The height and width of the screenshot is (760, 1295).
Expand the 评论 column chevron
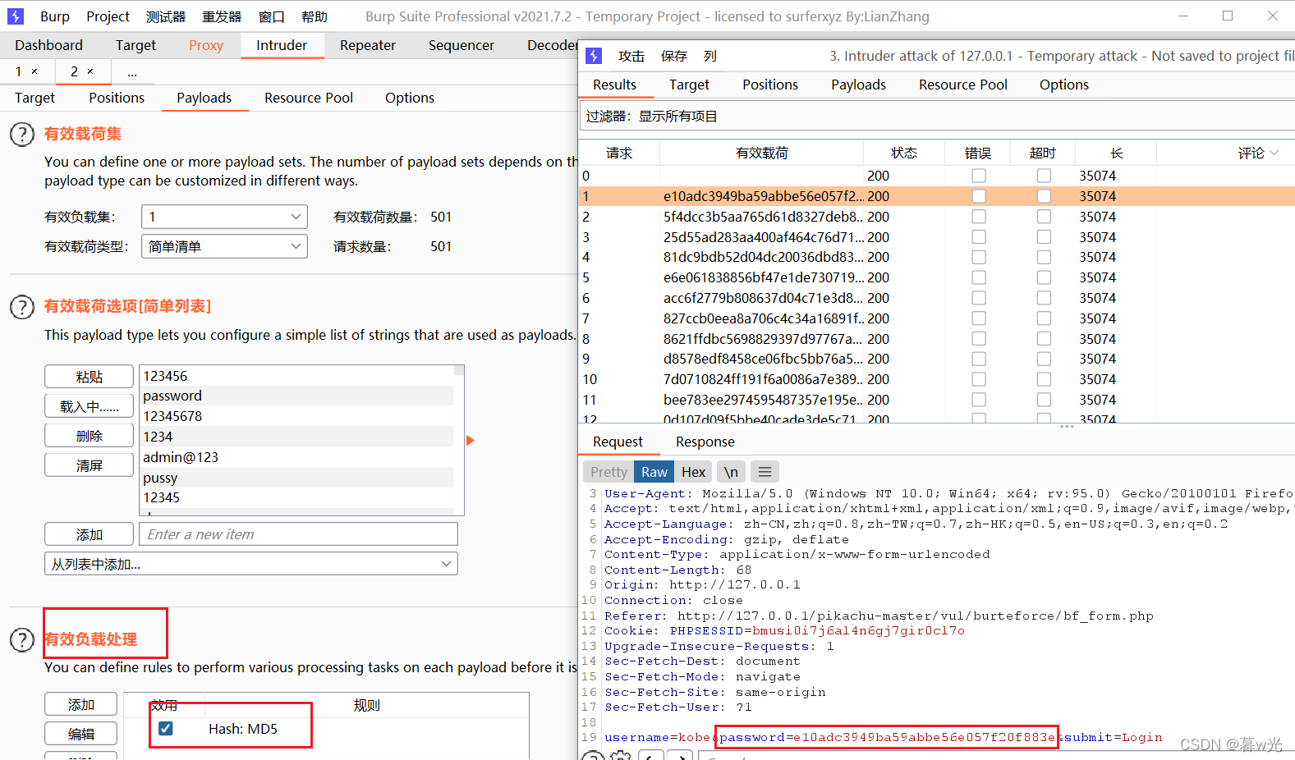click(1274, 153)
